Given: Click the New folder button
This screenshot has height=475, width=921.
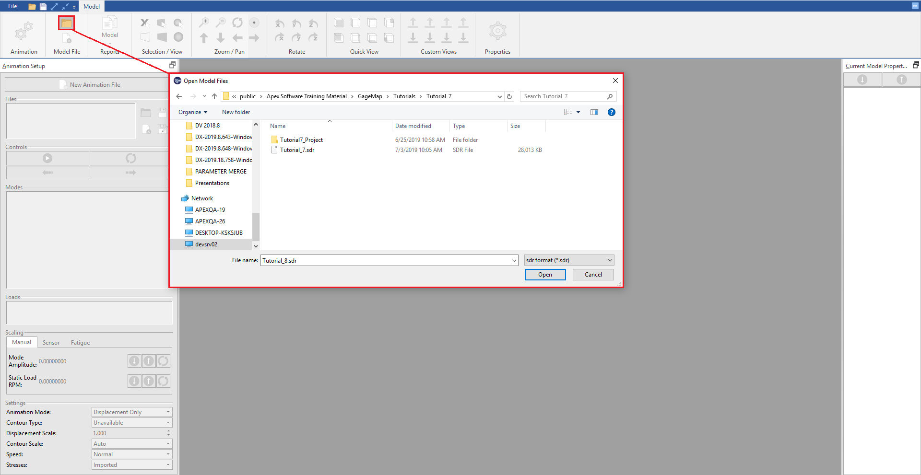Looking at the screenshot, I should pos(236,112).
